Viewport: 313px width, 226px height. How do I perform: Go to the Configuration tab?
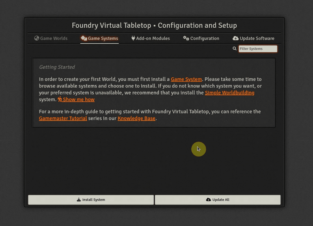coord(201,38)
